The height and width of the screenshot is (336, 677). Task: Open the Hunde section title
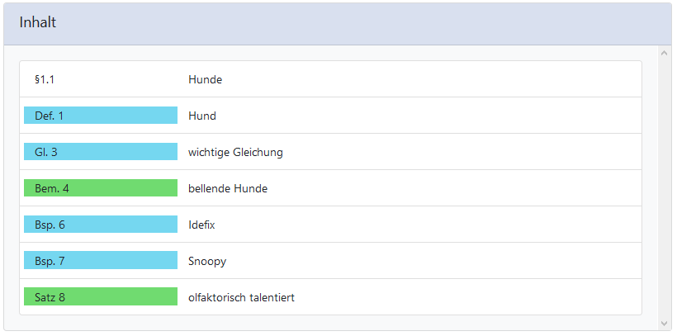pos(205,80)
